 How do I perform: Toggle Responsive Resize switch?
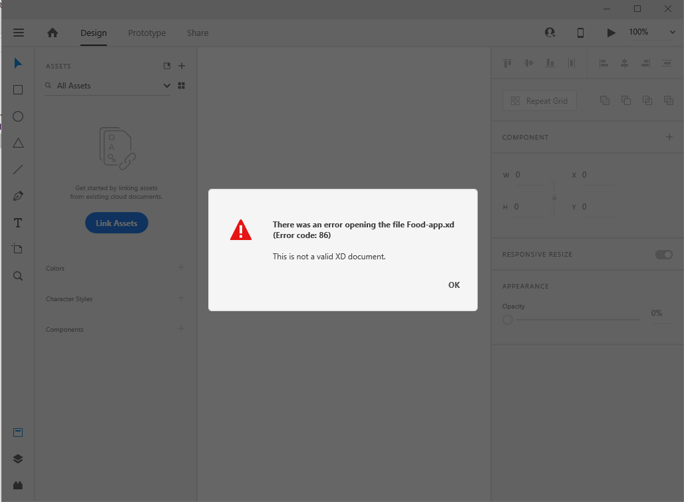(x=664, y=255)
